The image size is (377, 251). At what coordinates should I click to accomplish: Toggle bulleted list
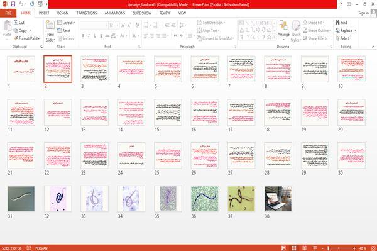pos(146,25)
